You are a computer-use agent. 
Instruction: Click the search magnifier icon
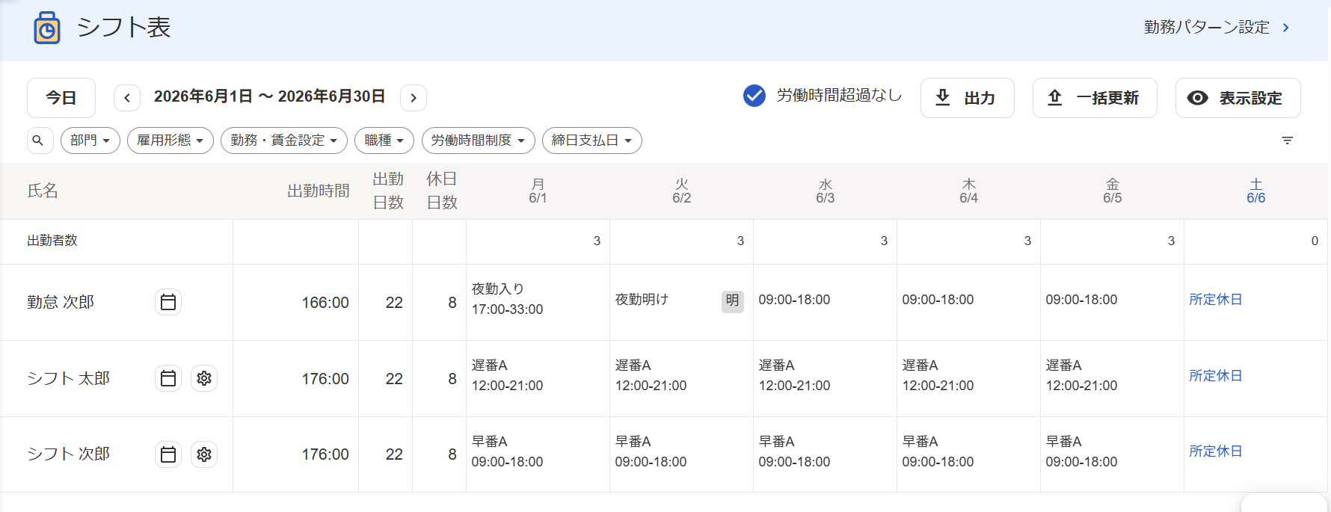[x=40, y=141]
